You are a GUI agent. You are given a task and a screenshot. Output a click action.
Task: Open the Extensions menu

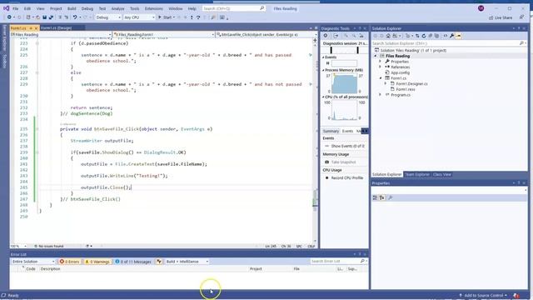[153, 8]
